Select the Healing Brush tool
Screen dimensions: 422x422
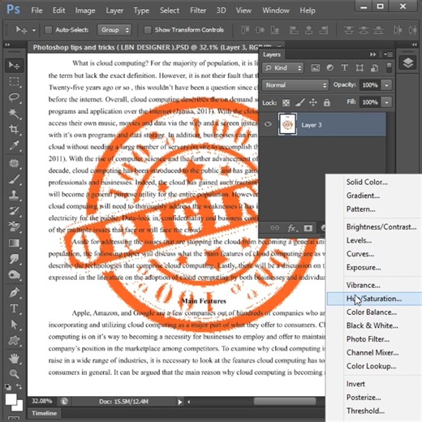click(x=14, y=163)
